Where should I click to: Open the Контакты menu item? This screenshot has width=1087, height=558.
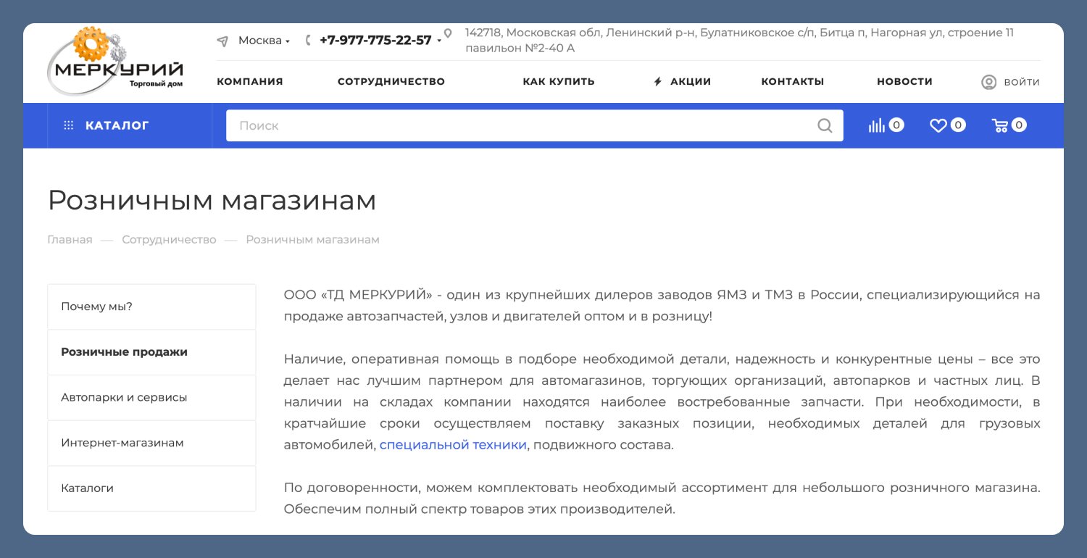pyautogui.click(x=793, y=82)
